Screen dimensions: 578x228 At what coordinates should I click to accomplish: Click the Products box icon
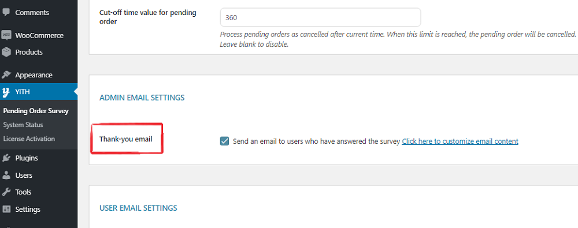point(6,53)
